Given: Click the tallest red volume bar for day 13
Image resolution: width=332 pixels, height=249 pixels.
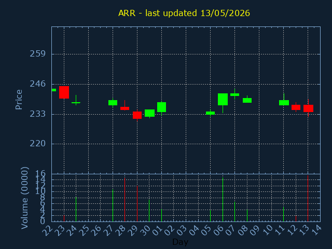Looking at the screenshot, I should 308,198.
